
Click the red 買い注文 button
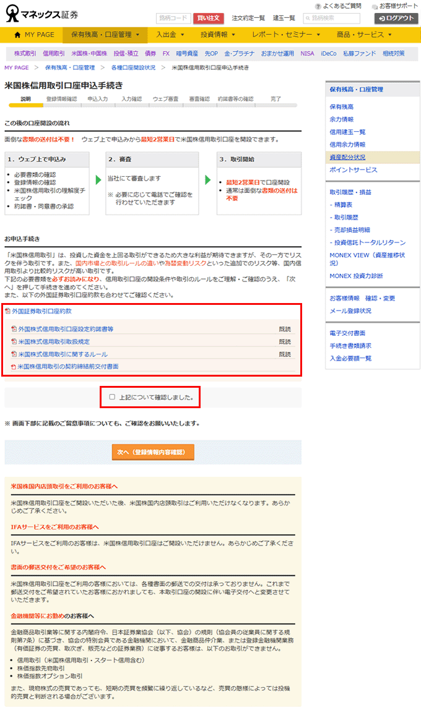[208, 19]
